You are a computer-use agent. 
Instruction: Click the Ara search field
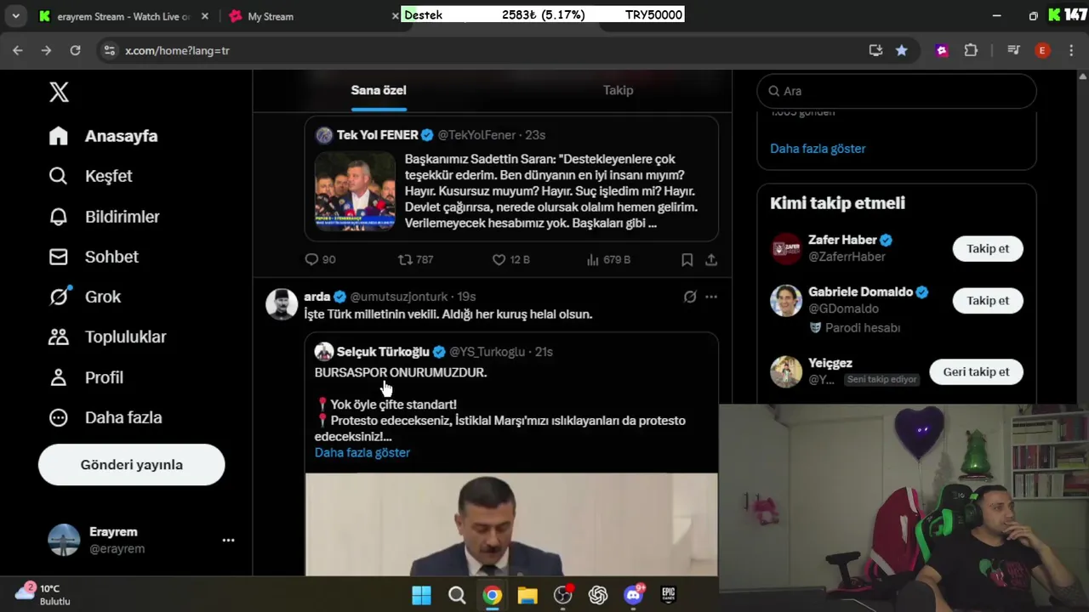coord(897,91)
